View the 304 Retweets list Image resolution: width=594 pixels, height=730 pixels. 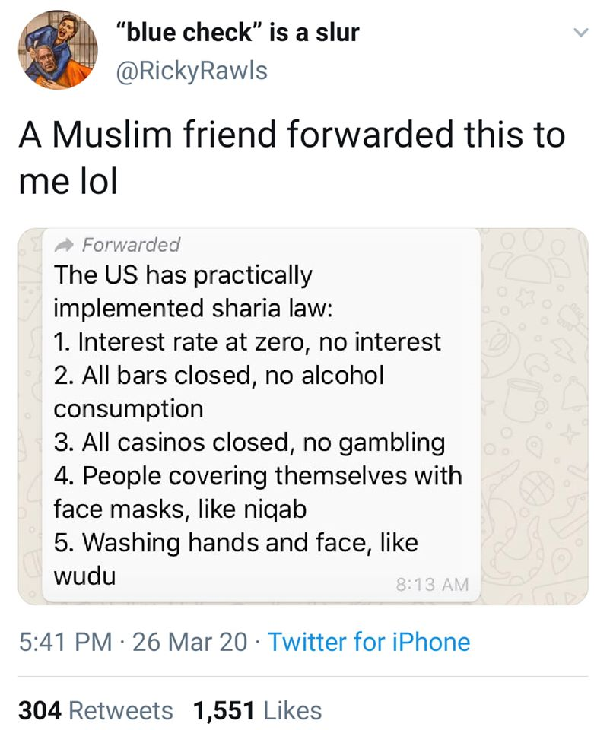pos(95,710)
